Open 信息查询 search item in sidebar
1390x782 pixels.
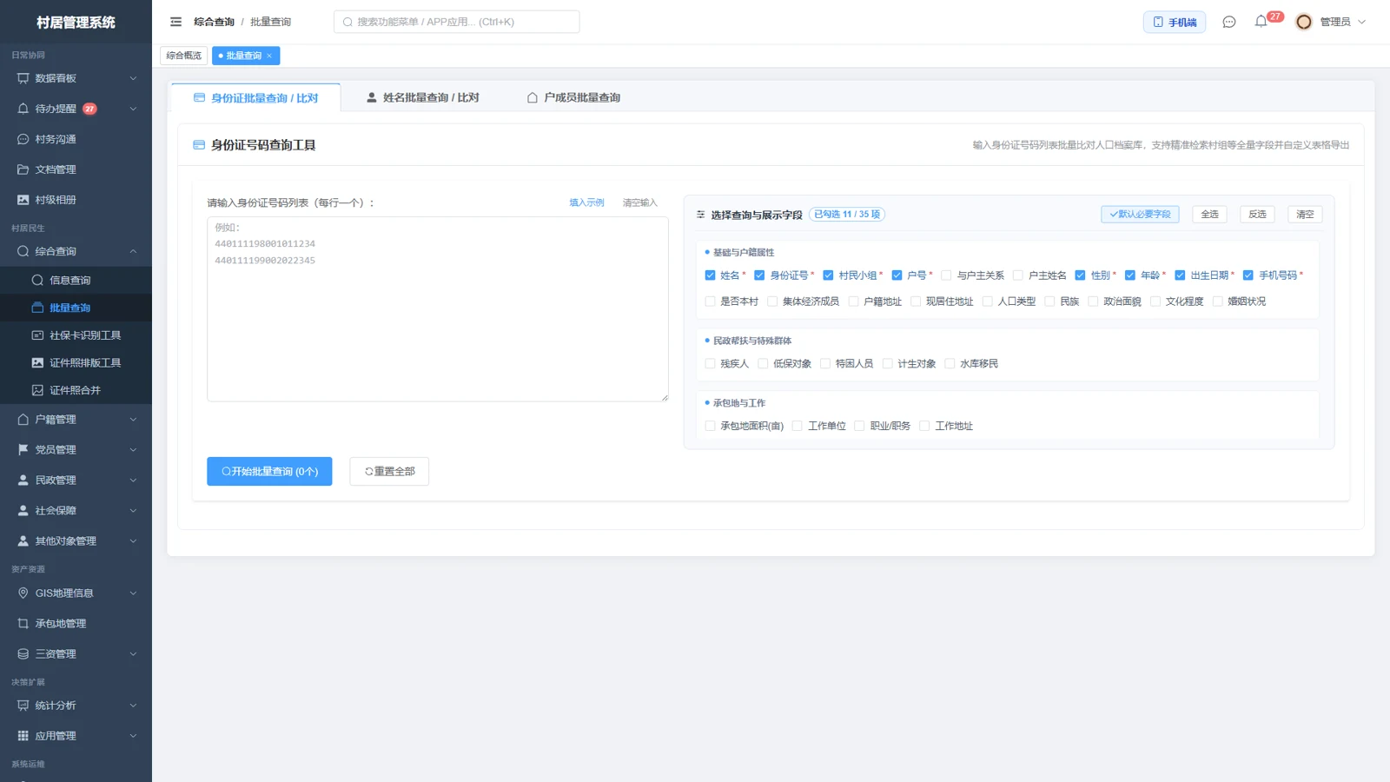[x=76, y=280]
